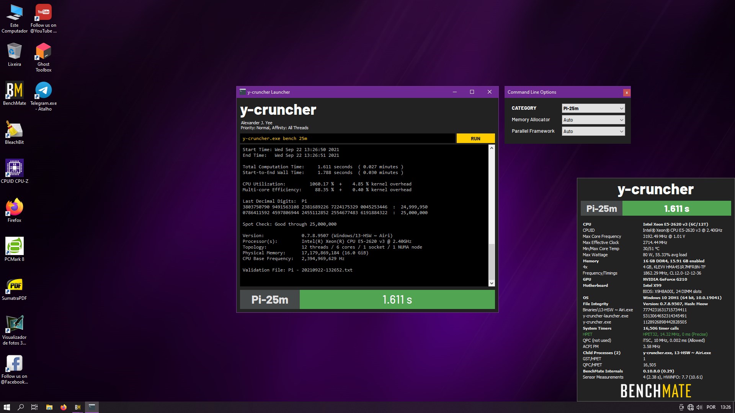Screen dimensions: 735x413
Task: Click output scrollbar up arrow
Action: coord(492,148)
